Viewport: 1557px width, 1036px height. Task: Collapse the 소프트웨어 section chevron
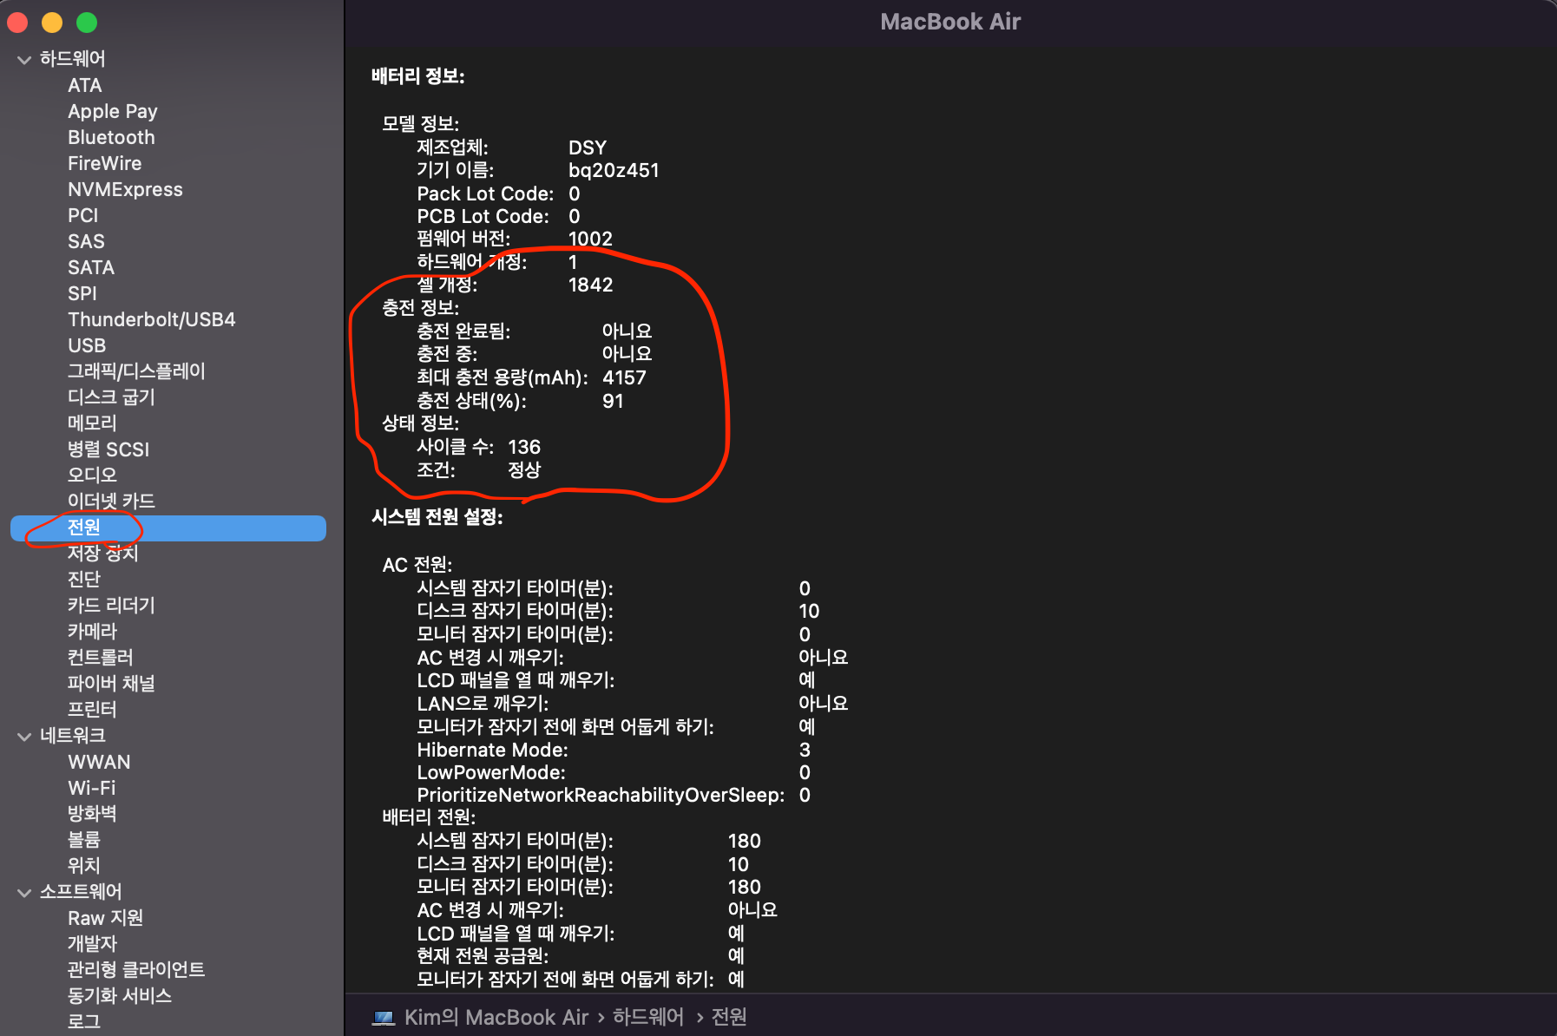click(24, 893)
